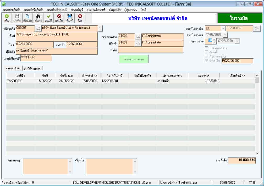Click the phone field 0-2263-8000
This screenshot has height=186, width=264.
[35, 45]
